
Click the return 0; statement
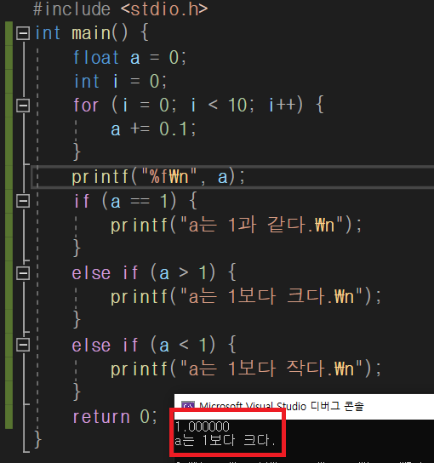[115, 417]
